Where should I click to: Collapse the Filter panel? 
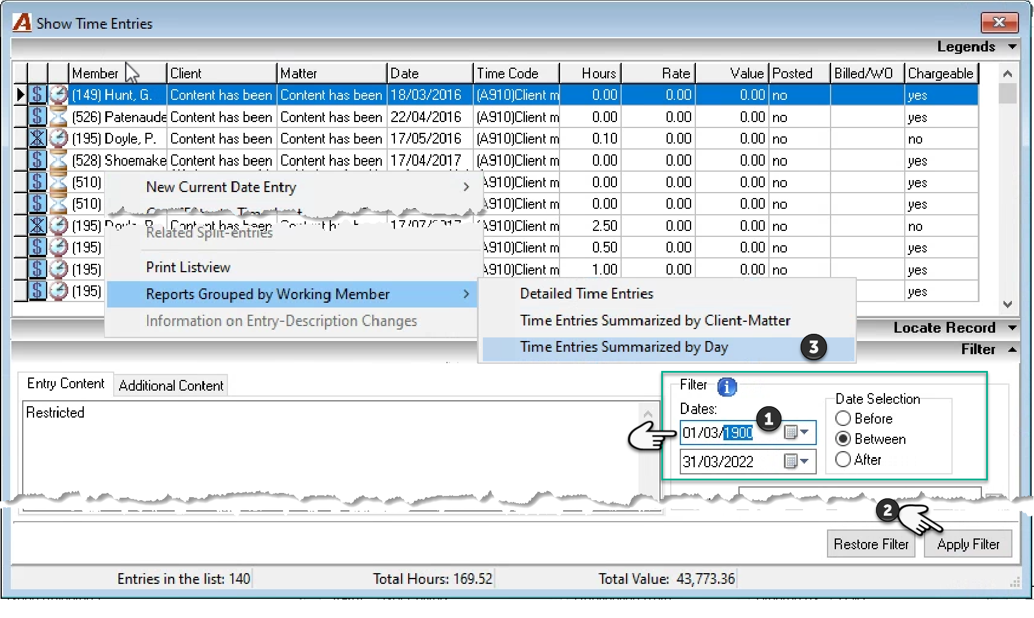[x=1012, y=349]
